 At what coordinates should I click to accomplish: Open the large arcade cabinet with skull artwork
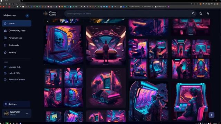[x=148, y=101]
